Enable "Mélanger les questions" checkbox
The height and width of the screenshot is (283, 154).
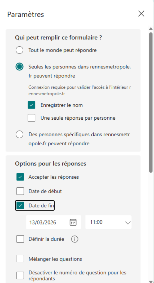(x=20, y=259)
